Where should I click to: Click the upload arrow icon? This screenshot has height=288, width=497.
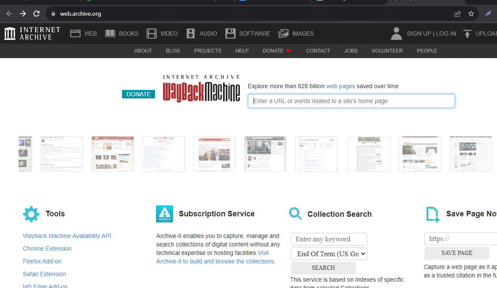(467, 34)
